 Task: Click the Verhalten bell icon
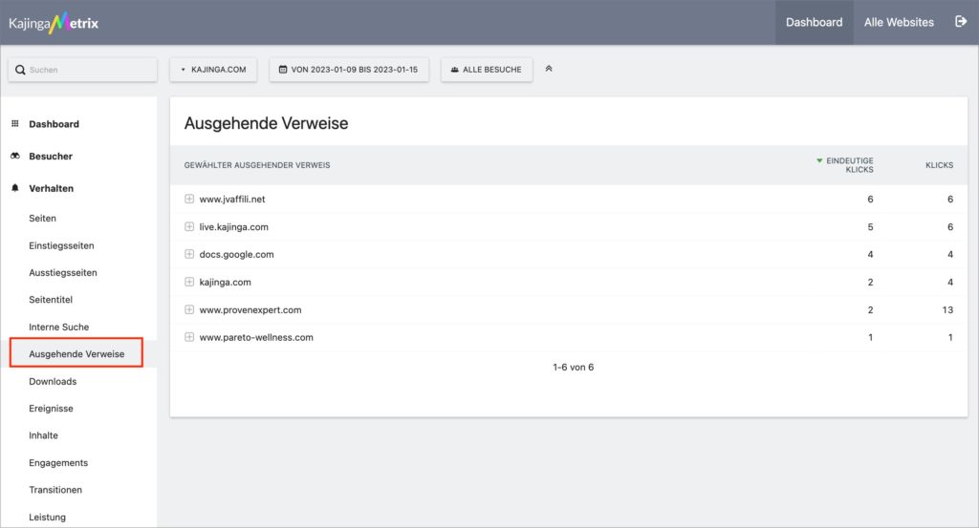[15, 188]
